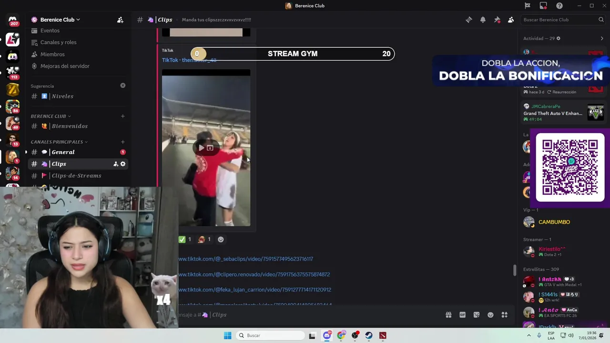Image resolution: width=610 pixels, height=343 pixels.
Task: Open notification settings bell icon
Action: coord(483,20)
